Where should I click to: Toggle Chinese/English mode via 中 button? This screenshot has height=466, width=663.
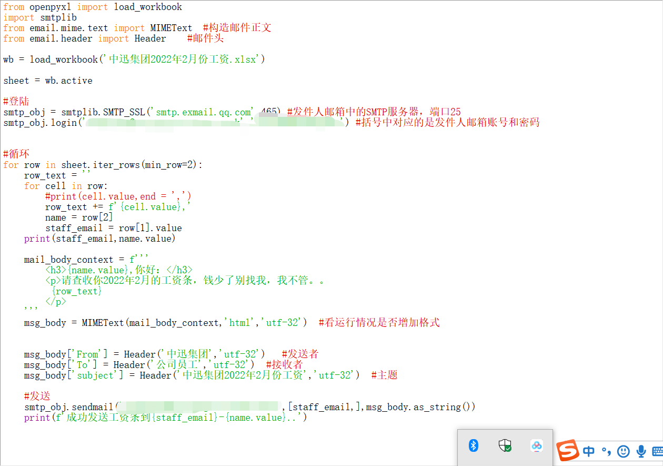588,451
